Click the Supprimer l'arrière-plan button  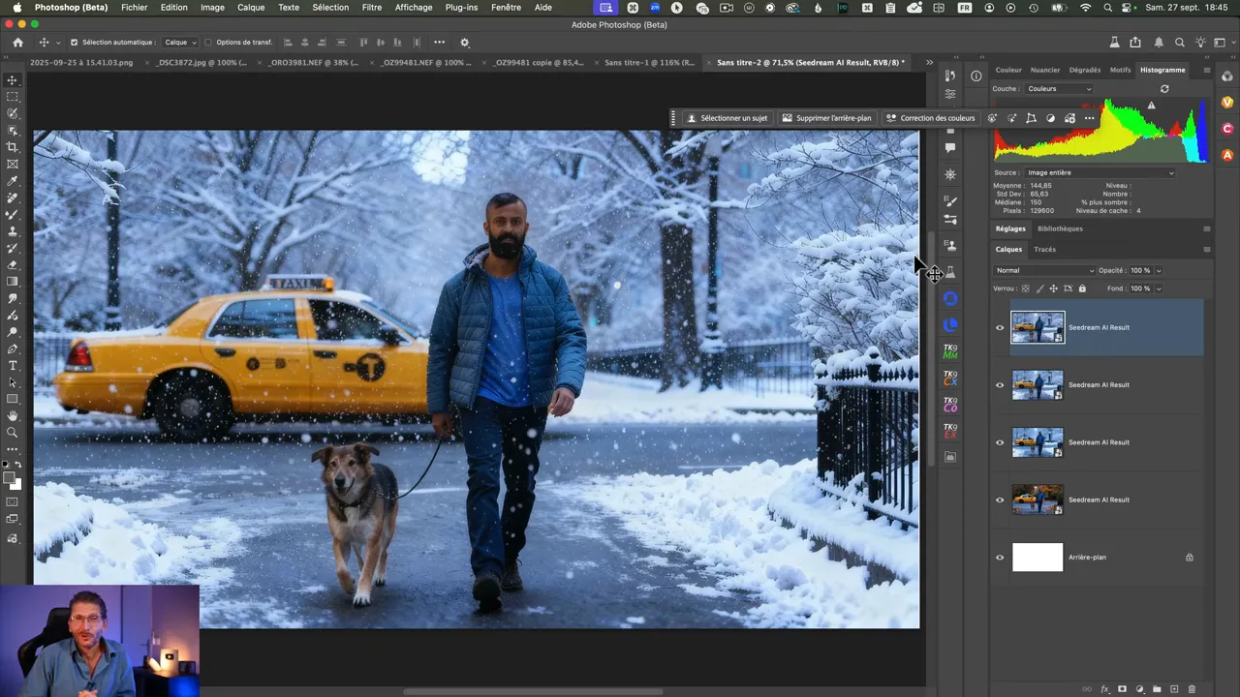pos(826,118)
